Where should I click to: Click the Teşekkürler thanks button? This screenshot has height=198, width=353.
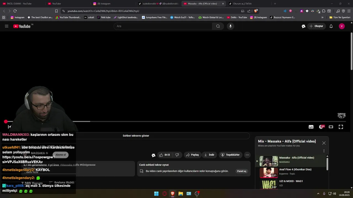231,155
